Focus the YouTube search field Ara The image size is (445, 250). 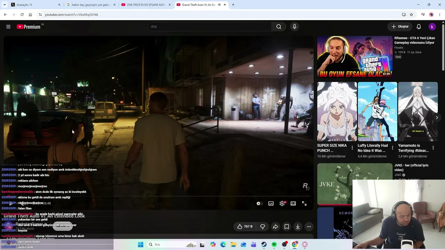click(209, 27)
